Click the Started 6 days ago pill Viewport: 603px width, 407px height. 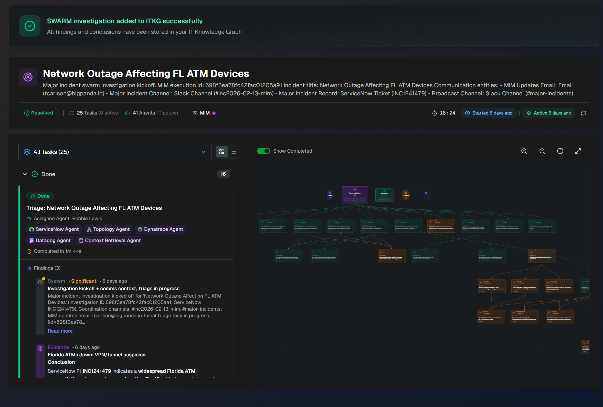pyautogui.click(x=489, y=113)
